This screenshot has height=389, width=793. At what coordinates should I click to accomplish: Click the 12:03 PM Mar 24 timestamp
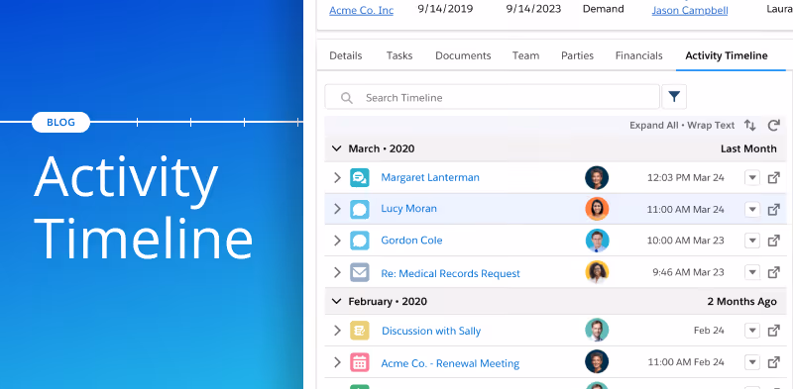[x=686, y=178]
